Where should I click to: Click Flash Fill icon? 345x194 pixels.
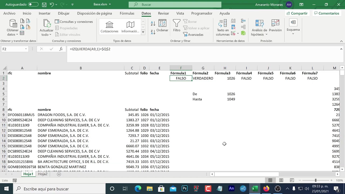[x=233, y=21]
